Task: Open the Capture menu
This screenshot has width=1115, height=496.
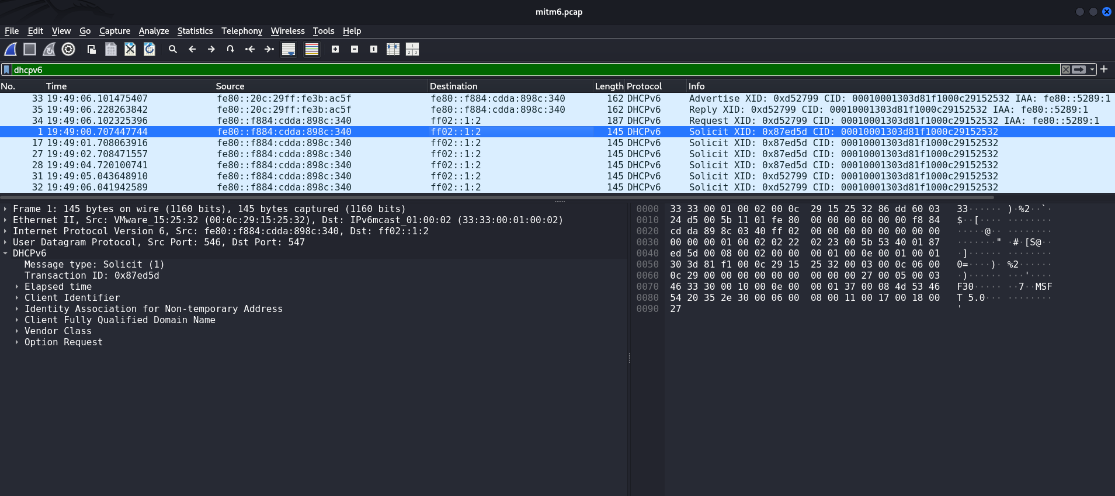Action: pos(114,31)
